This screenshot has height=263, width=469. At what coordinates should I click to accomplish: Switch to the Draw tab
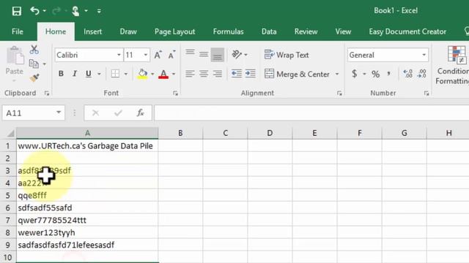coord(128,31)
